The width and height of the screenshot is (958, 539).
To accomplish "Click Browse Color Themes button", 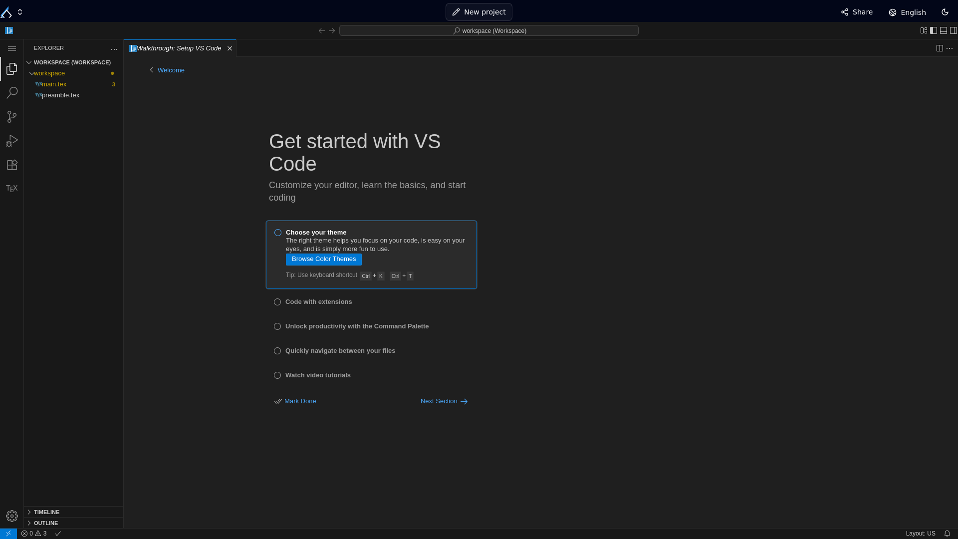I will (324, 259).
